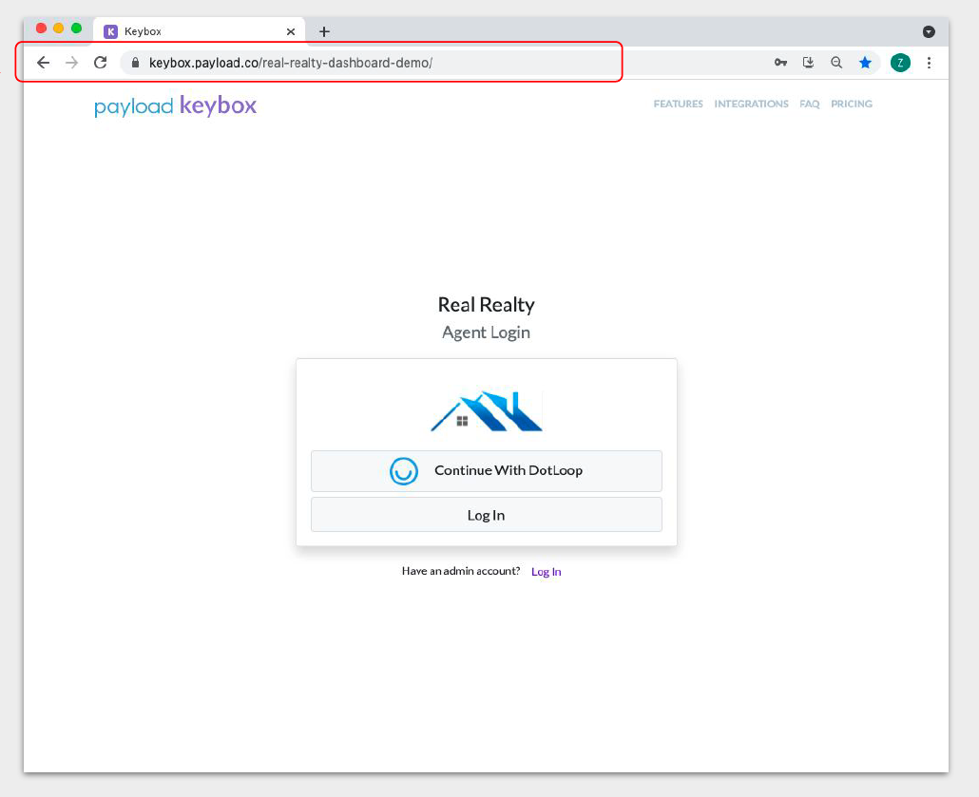Open the Chrome three-dot menu
Image resolution: width=979 pixels, height=797 pixels.
pyautogui.click(x=929, y=62)
